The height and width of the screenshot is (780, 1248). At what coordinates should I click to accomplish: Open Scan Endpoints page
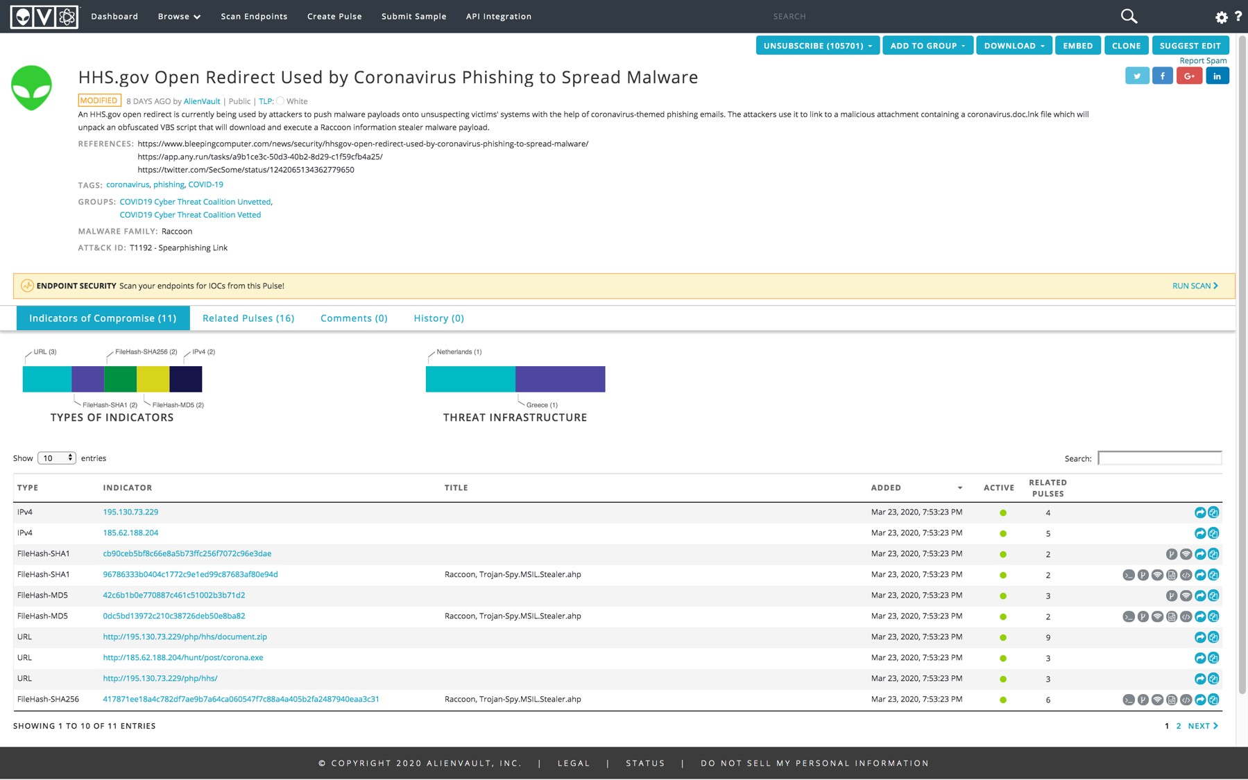[x=254, y=17]
